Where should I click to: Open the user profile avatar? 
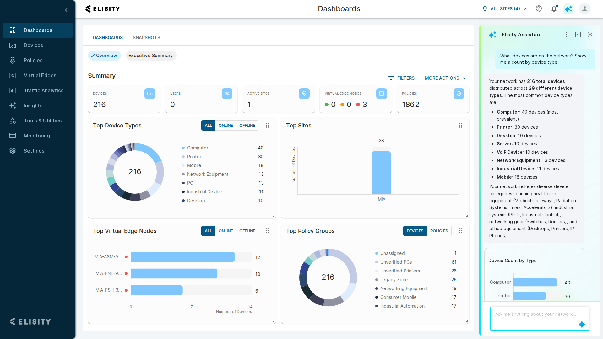coord(584,9)
